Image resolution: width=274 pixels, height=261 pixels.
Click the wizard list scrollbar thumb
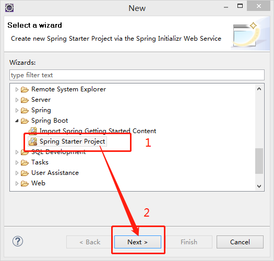(259, 161)
